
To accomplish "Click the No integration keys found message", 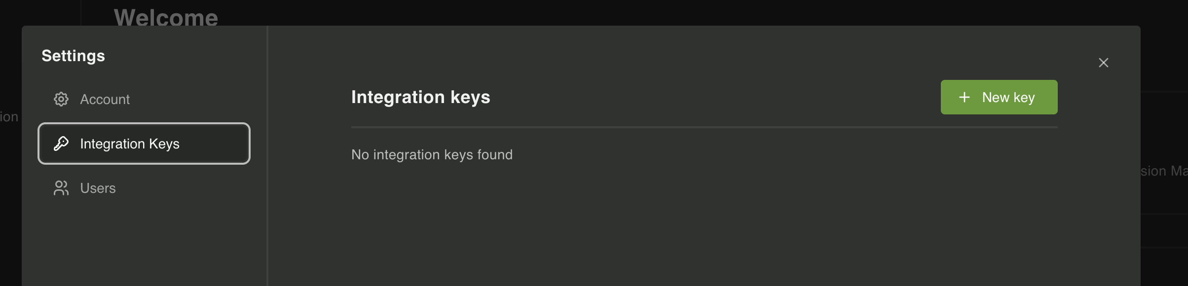I will (432, 154).
